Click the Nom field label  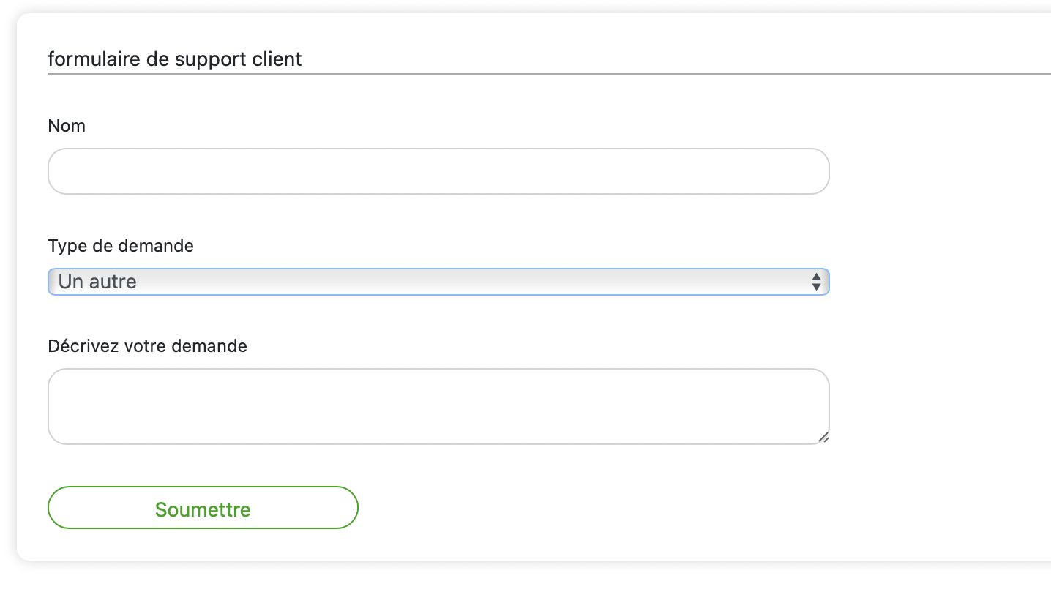point(67,126)
